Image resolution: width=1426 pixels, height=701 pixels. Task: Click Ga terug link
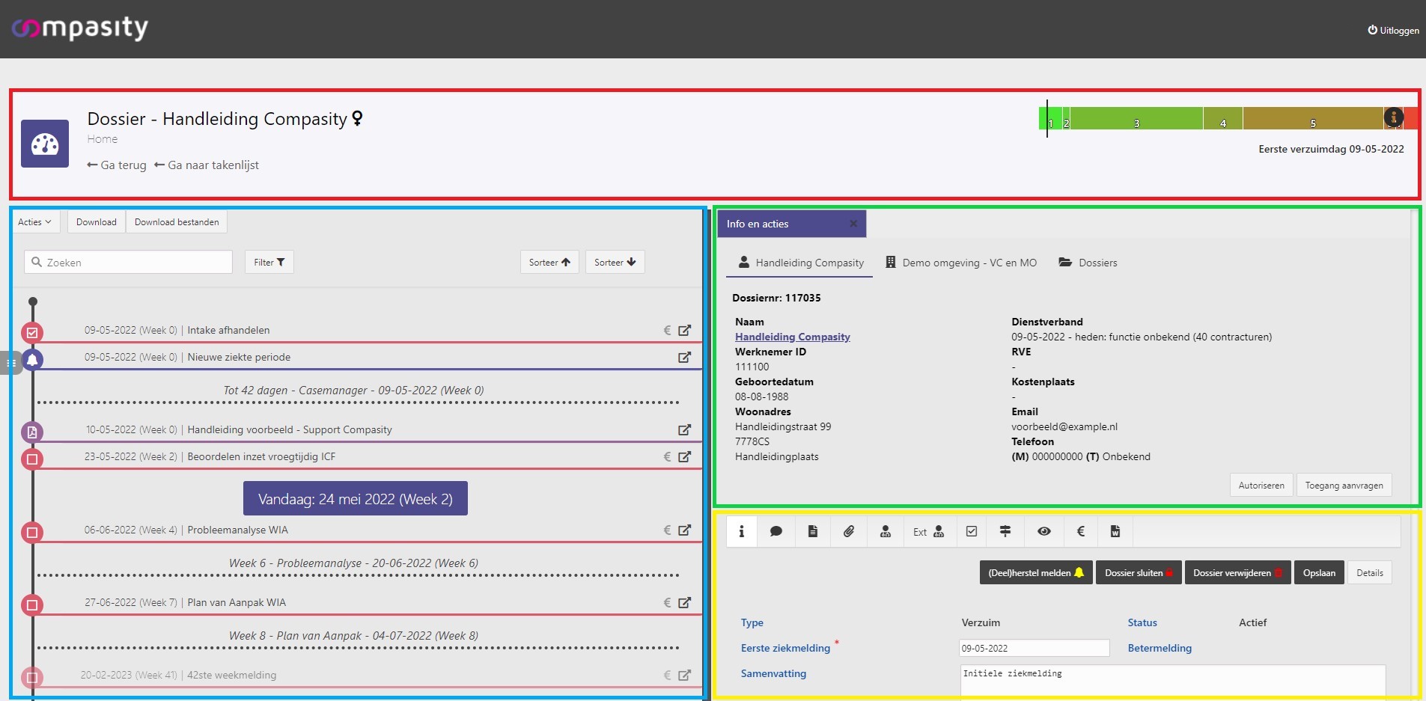point(117,165)
